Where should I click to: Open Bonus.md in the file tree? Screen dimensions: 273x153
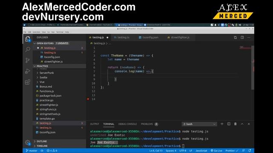(59, 87)
